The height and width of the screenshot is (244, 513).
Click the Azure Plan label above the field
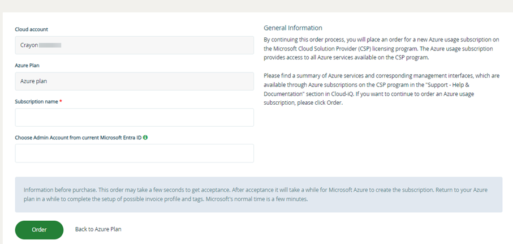(27, 66)
